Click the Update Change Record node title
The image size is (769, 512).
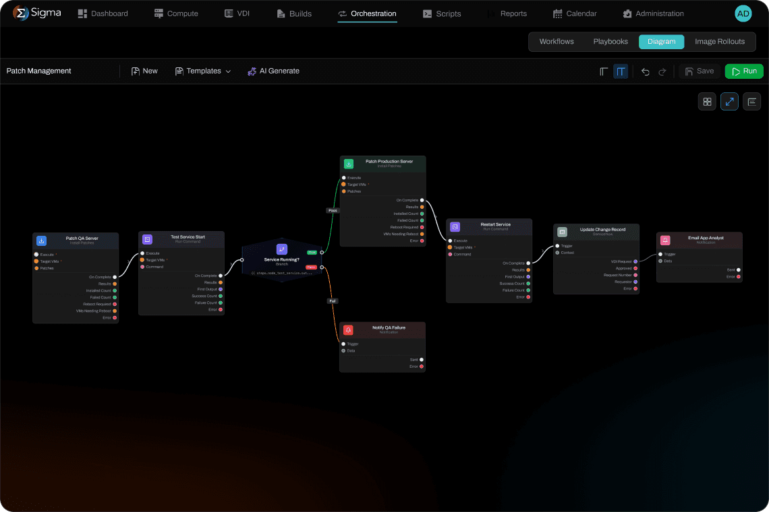coord(602,229)
